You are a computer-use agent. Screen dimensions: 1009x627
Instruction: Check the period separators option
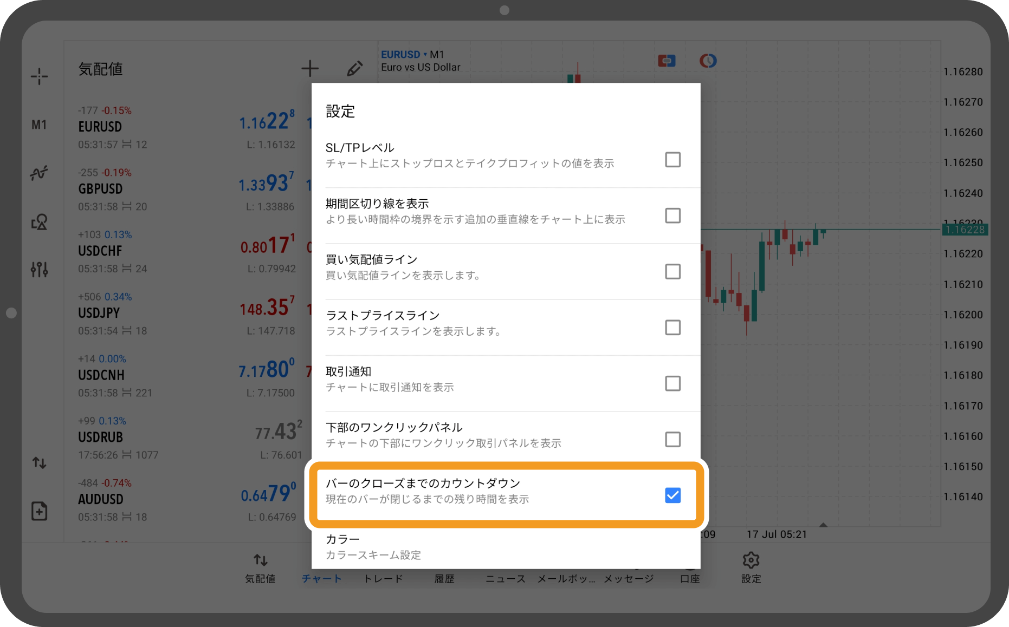point(672,215)
